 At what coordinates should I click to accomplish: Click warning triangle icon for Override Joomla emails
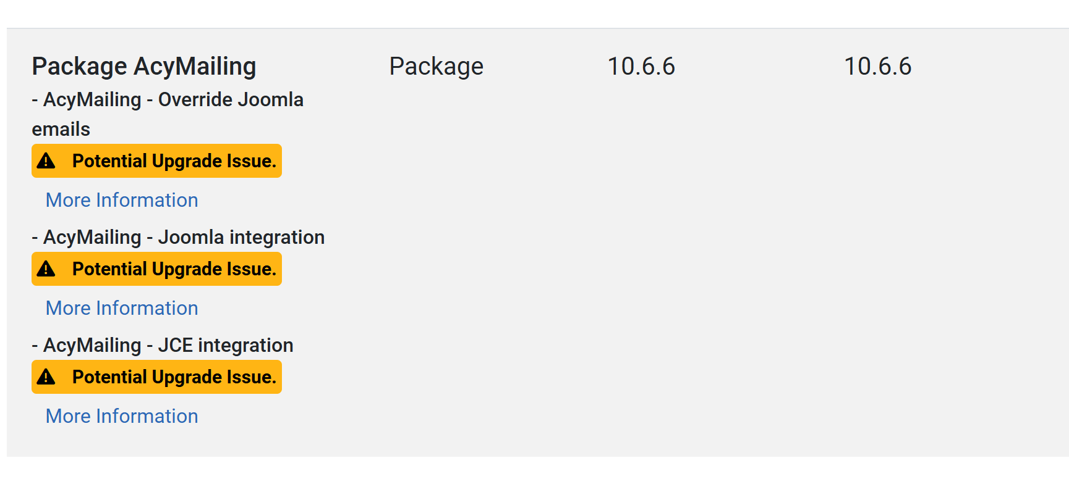(x=46, y=161)
